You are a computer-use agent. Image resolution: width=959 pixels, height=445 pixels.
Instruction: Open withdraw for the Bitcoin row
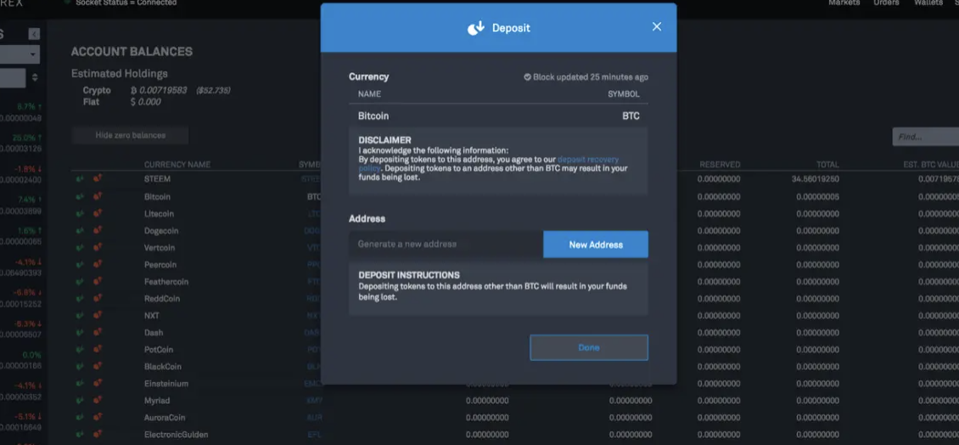coord(97,196)
